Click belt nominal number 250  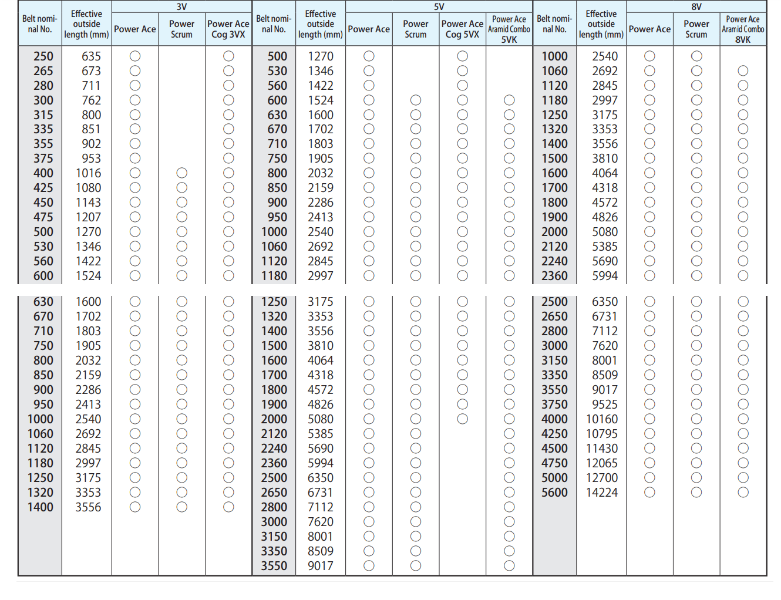pos(43,56)
